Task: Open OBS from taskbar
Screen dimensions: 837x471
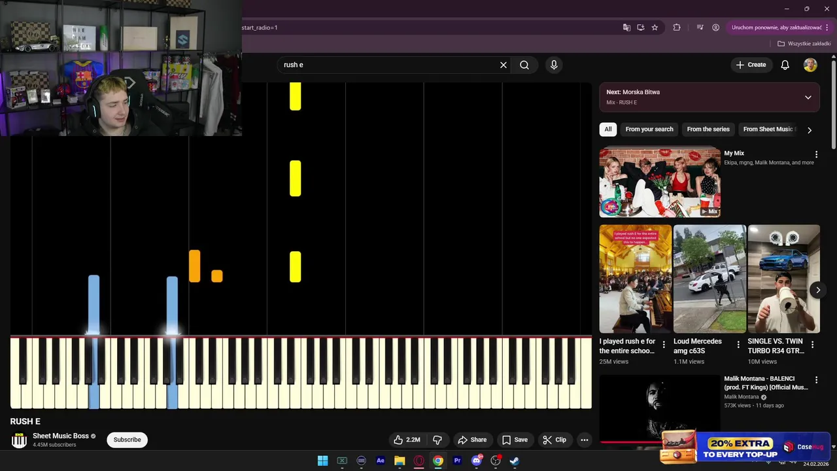Action: coord(496,461)
